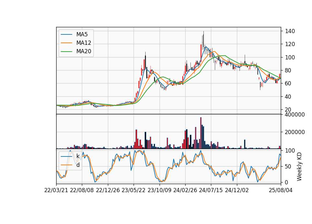Click the MA20 legend label
312x224 pixels.
coord(84,51)
